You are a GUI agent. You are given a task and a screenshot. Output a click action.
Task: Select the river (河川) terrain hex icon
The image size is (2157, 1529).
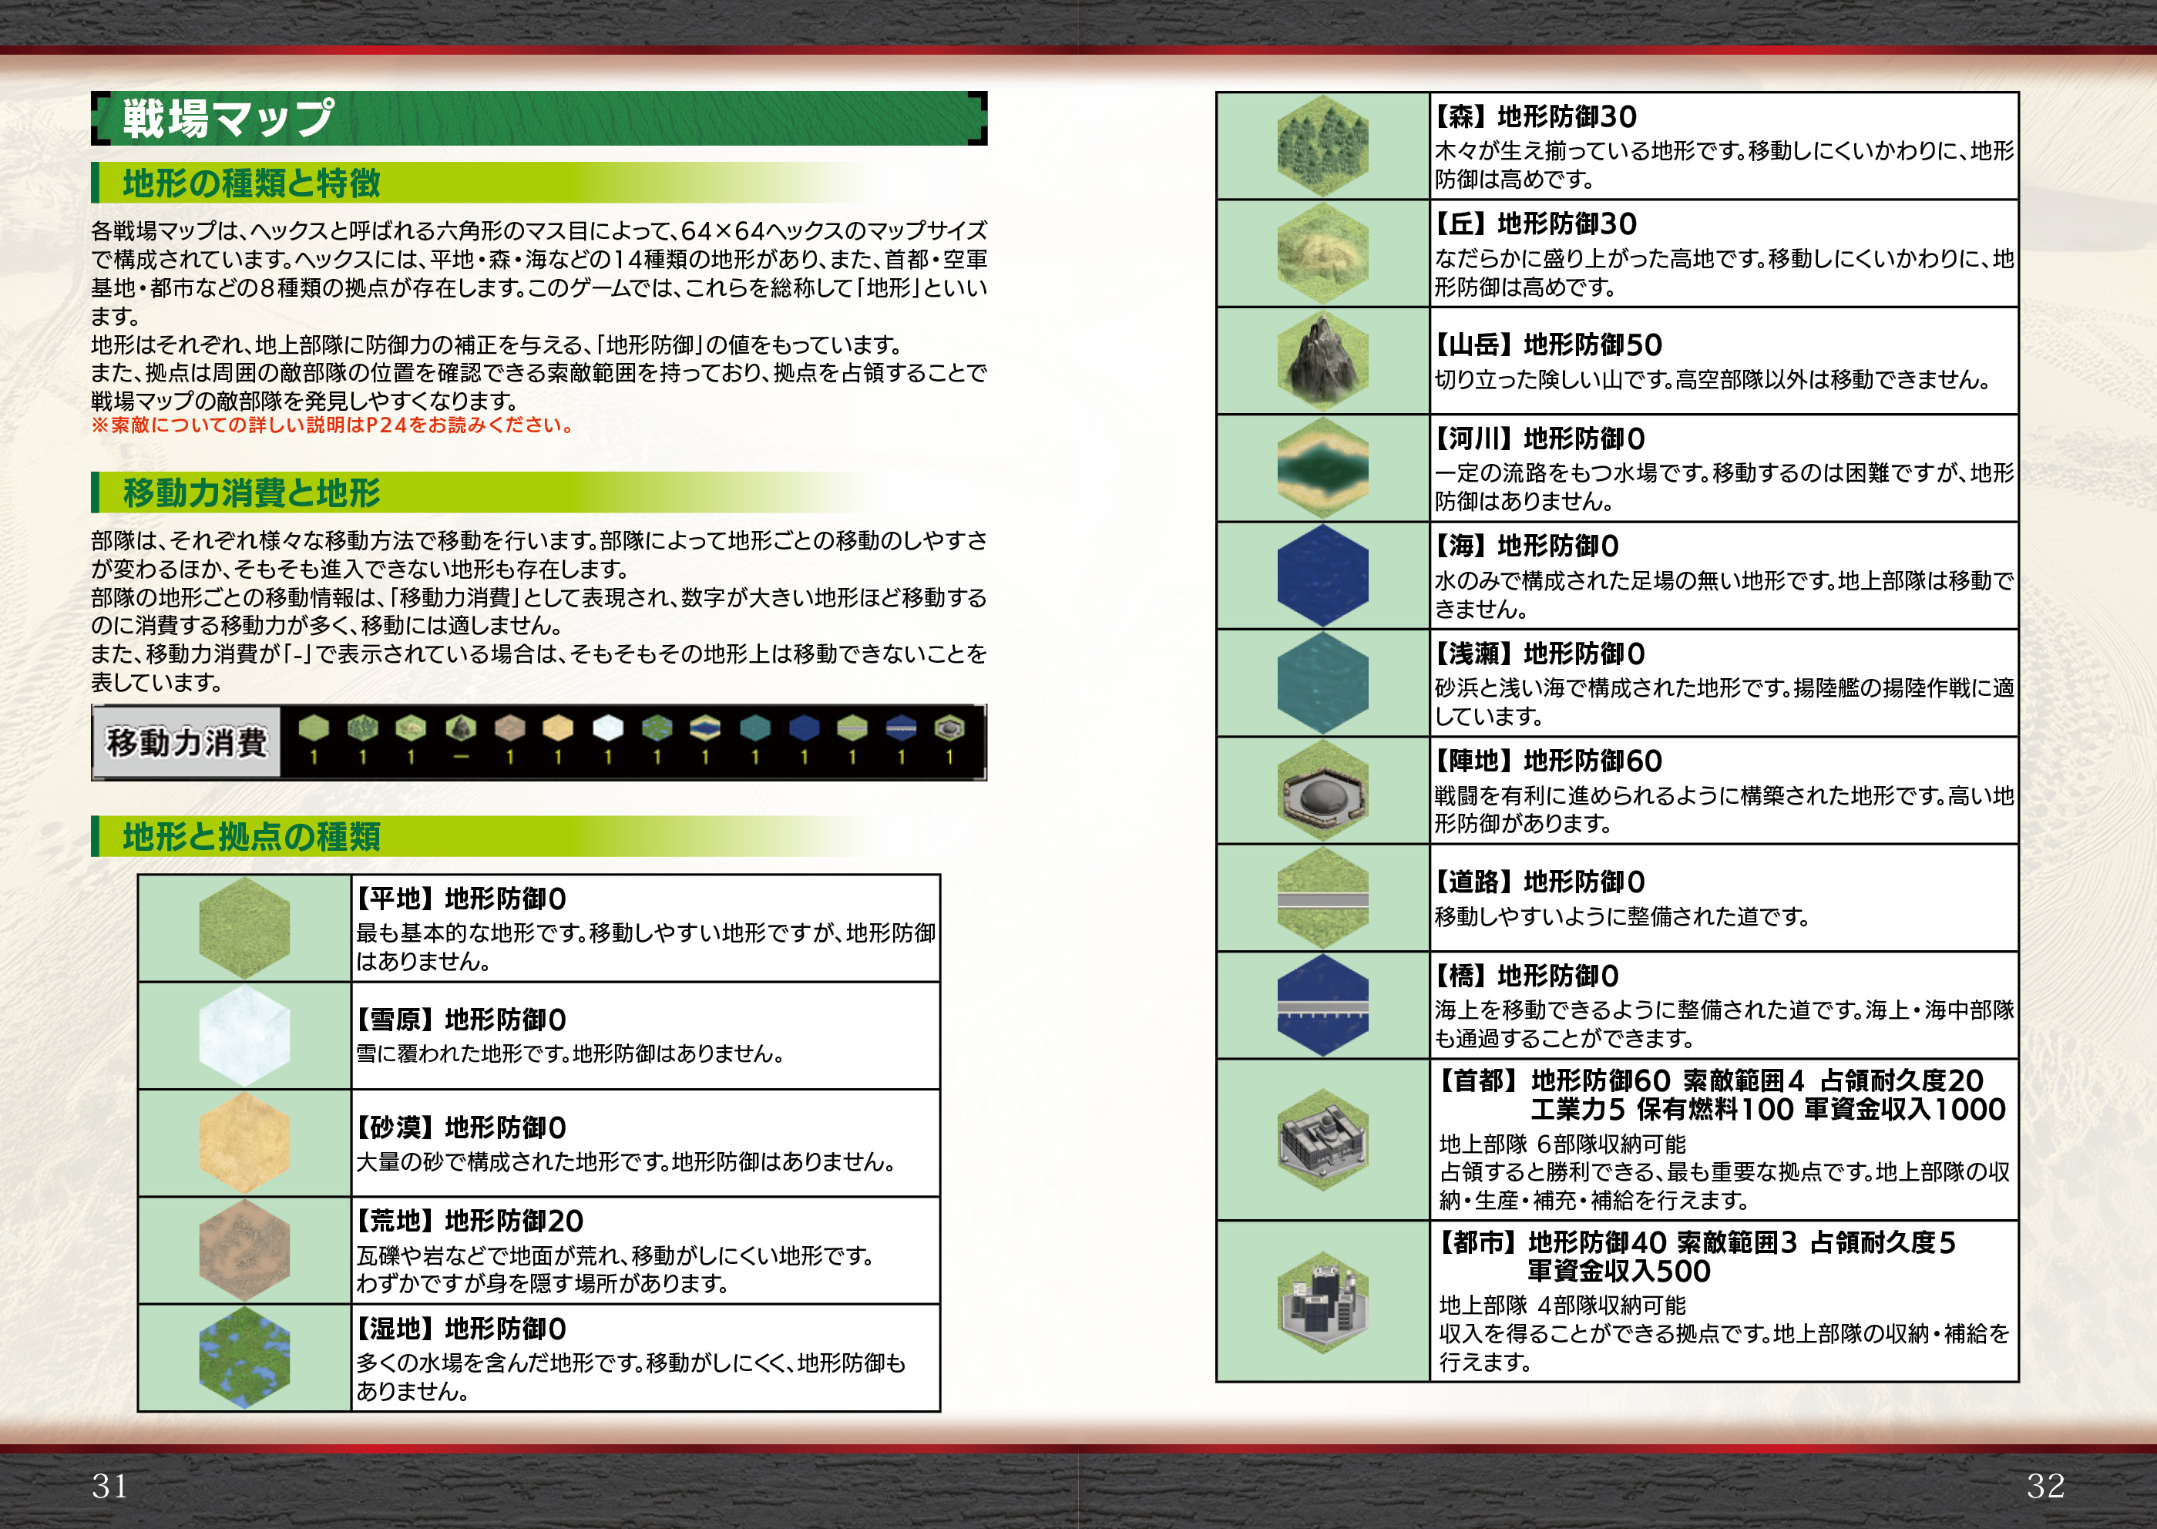coord(1322,468)
